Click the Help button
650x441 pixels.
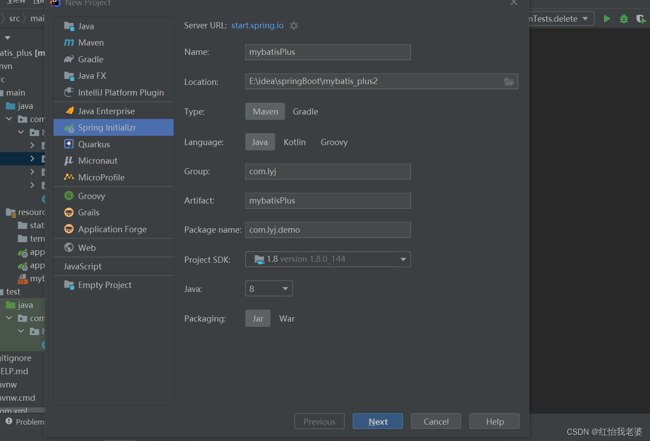click(x=494, y=421)
